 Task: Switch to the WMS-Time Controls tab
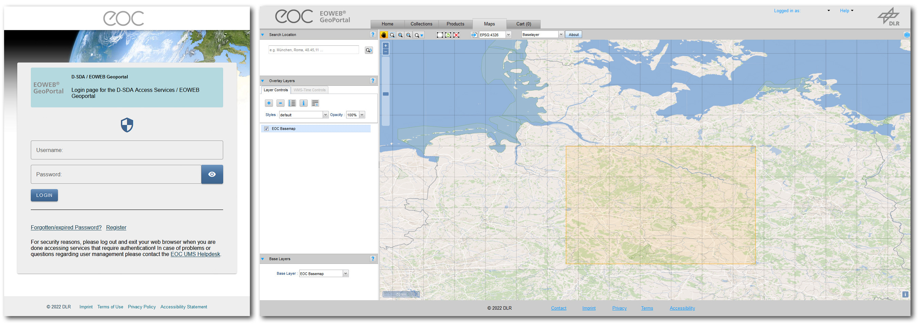coord(309,90)
